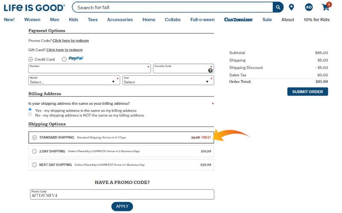Open the Customizer menu item
The height and width of the screenshot is (213, 342).
click(238, 20)
